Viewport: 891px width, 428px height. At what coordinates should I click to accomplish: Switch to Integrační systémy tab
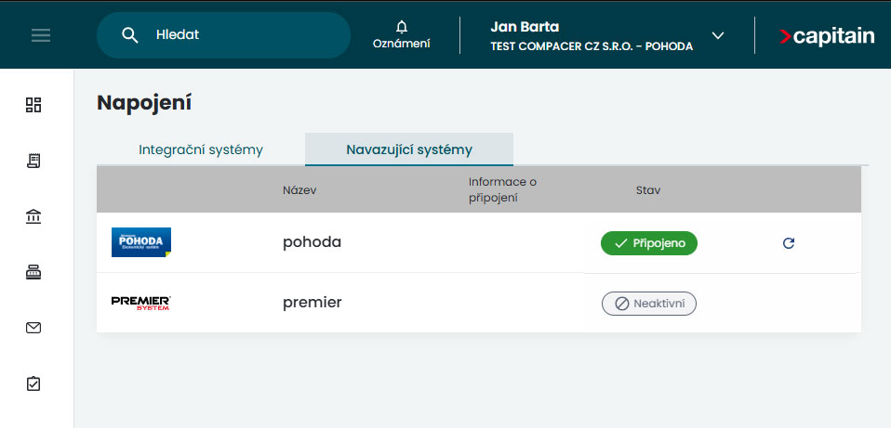click(x=201, y=149)
